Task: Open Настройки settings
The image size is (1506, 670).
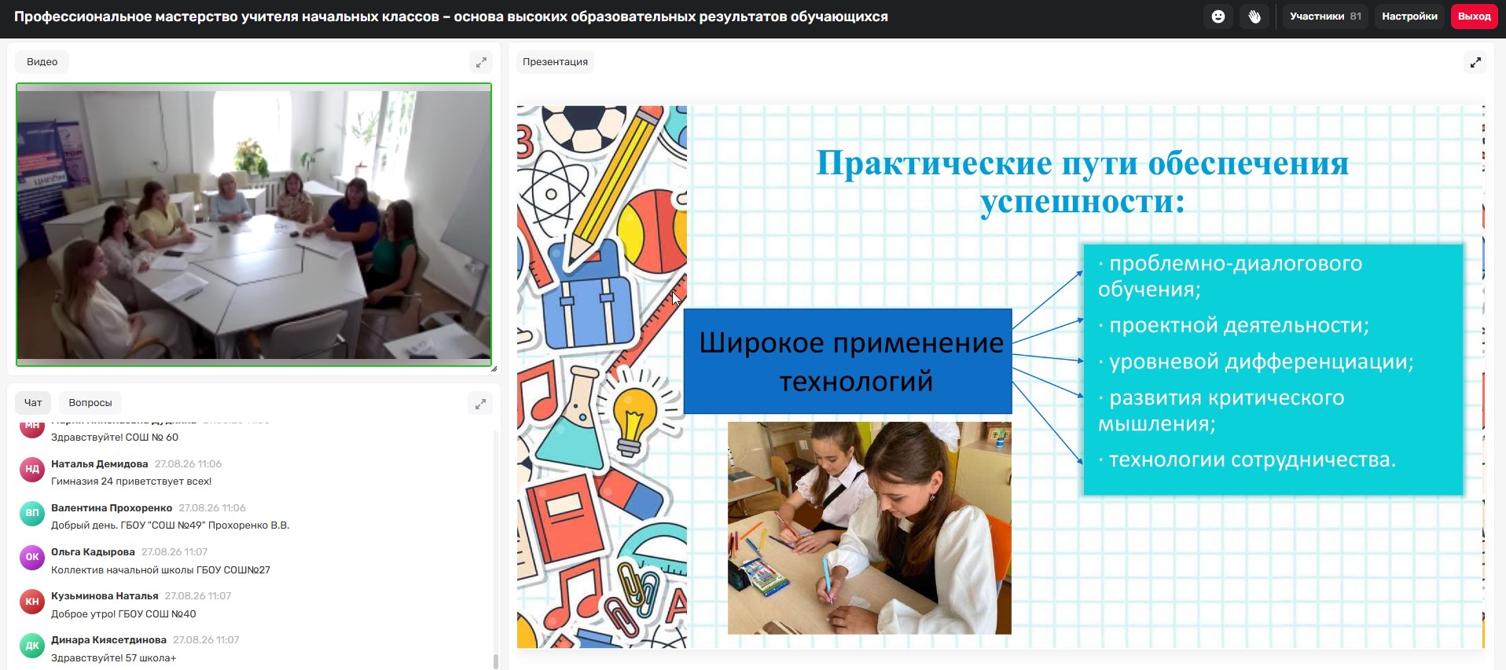Action: coord(1409,16)
